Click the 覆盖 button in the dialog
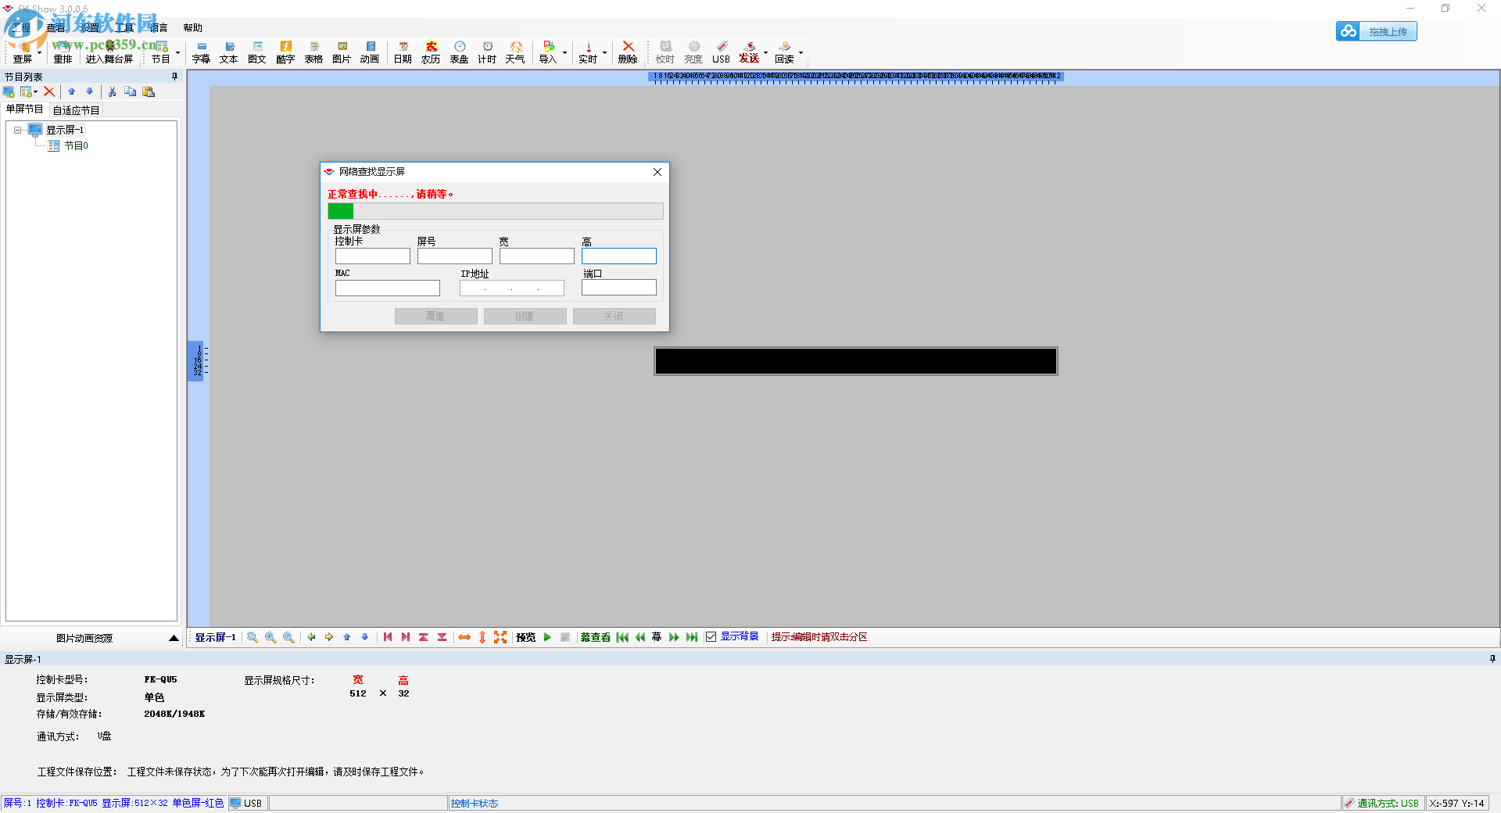The image size is (1501, 813). 435,316
